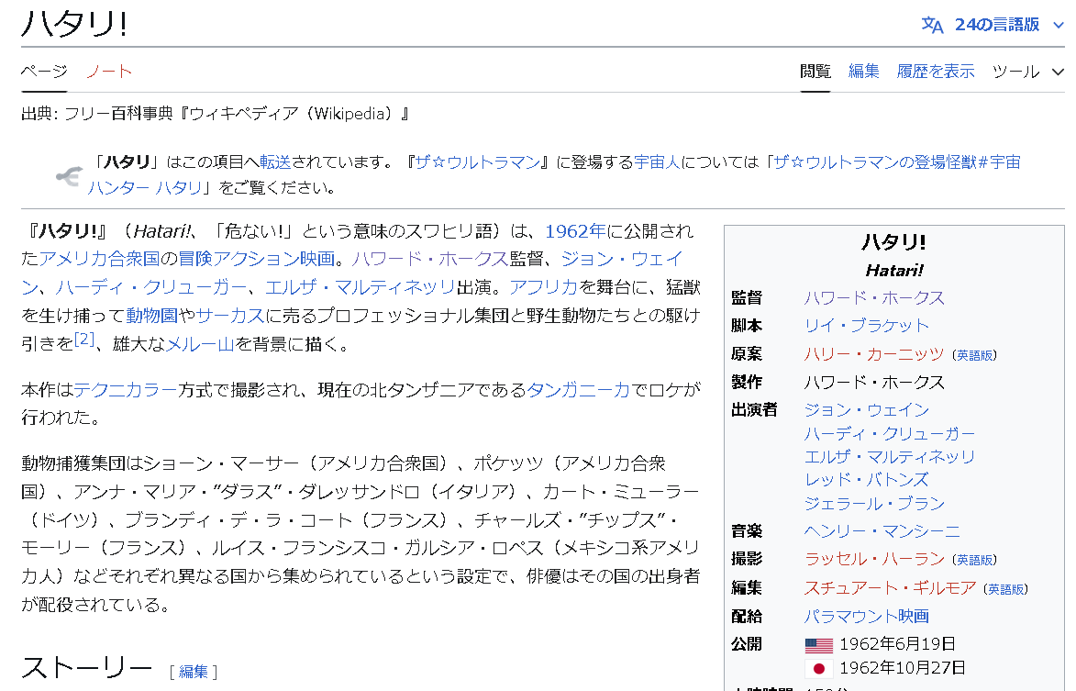The image size is (1076, 691).
Task: Open the アクション映画 link
Action: point(273,259)
